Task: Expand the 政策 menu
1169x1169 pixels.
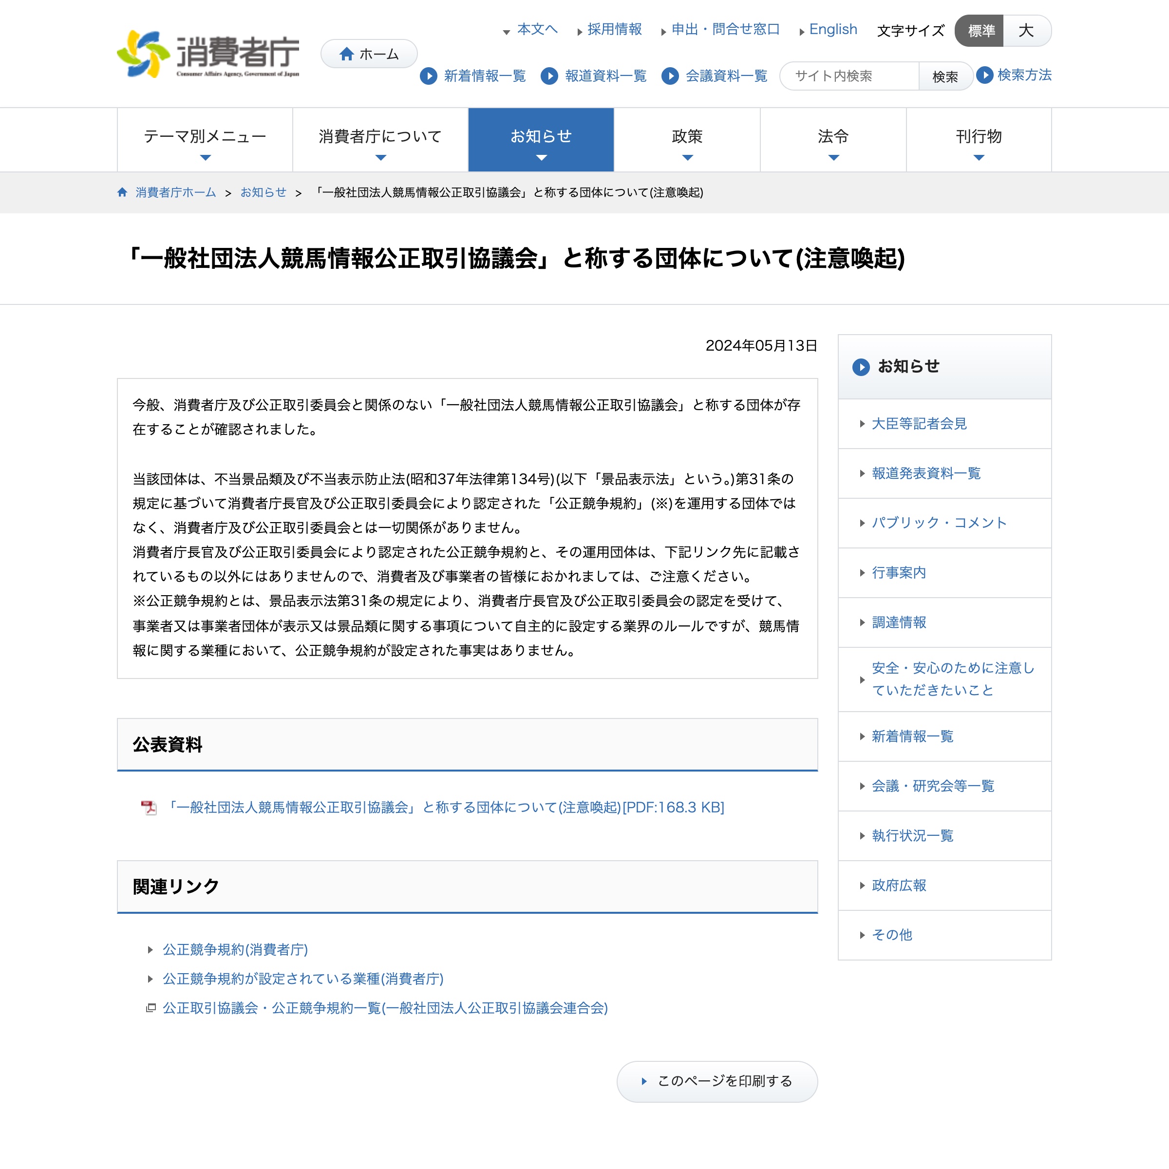Action: pyautogui.click(x=687, y=140)
